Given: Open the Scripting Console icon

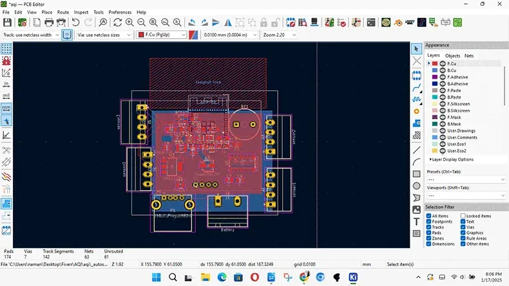Looking at the screenshot, I should 371,23.
